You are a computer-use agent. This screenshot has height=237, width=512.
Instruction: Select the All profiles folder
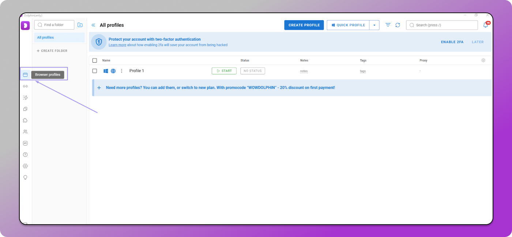pyautogui.click(x=45, y=37)
